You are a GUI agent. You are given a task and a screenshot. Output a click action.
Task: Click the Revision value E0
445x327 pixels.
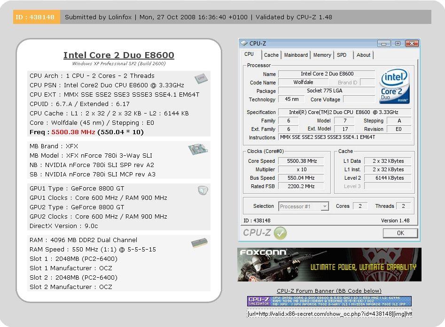pos(399,129)
